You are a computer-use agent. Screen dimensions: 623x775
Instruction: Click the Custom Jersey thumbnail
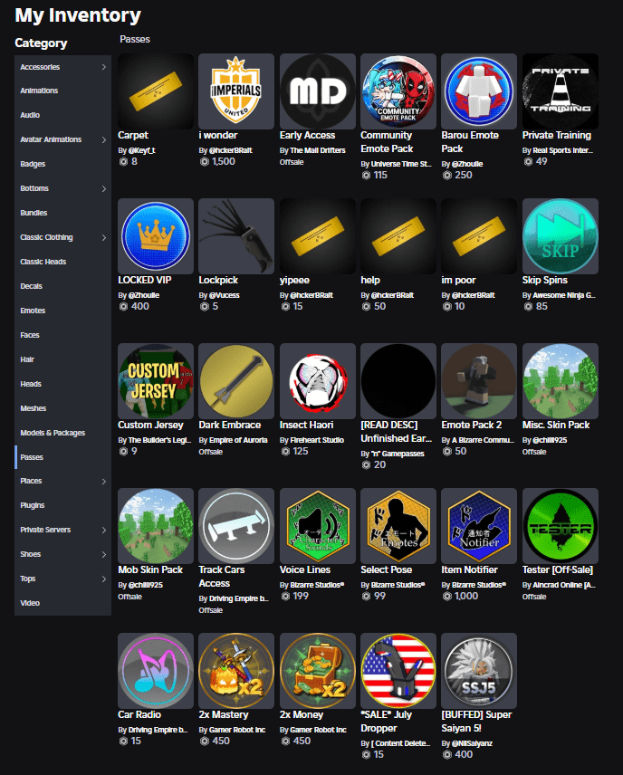[x=156, y=381]
